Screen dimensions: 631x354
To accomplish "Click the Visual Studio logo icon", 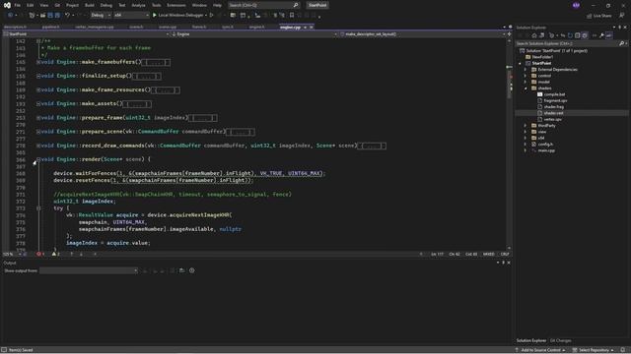I will tap(7, 5).
